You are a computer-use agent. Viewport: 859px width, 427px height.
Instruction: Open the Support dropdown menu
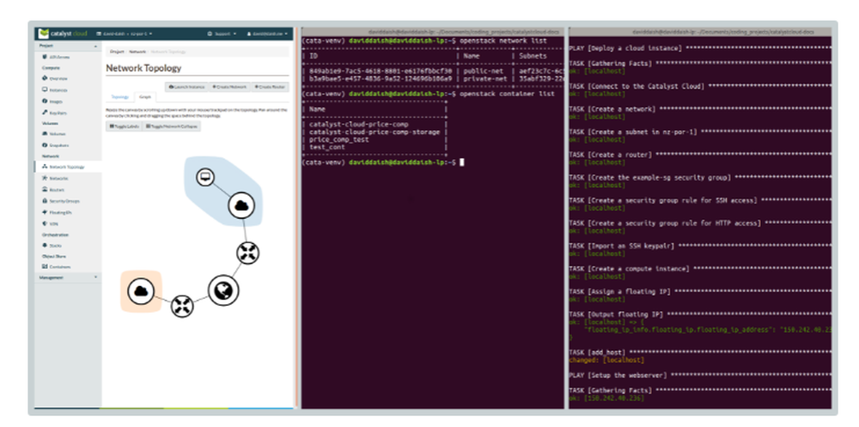coord(222,34)
